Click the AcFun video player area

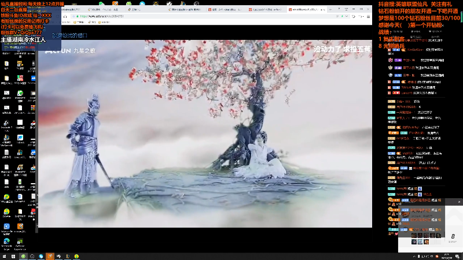pyautogui.click(x=205, y=133)
